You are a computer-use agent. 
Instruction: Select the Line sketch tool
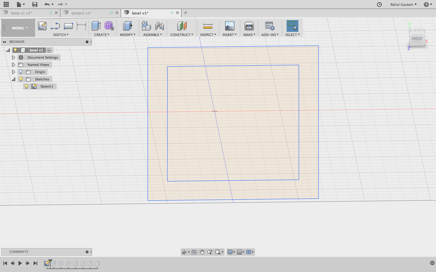[55, 26]
